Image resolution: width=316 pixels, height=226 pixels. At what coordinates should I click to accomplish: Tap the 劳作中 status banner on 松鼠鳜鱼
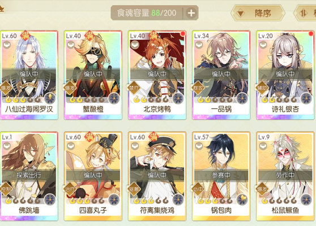(x=285, y=175)
